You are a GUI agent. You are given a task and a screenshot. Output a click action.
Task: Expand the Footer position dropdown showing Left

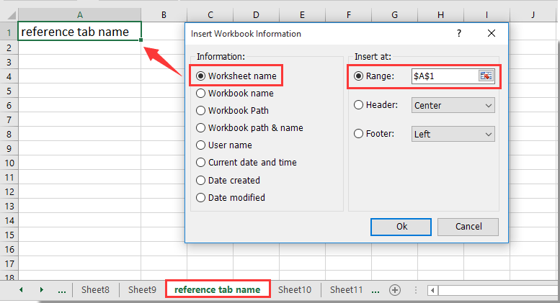(x=453, y=134)
